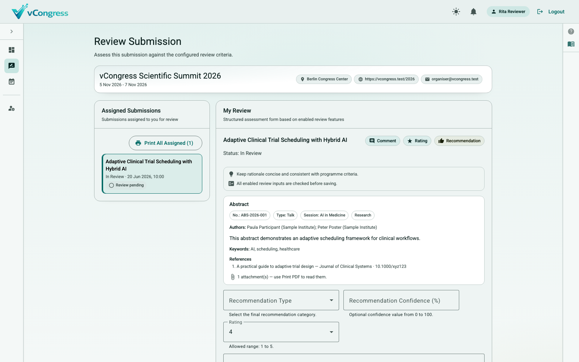The height and width of the screenshot is (362, 579).
Task: Click the Authors line
Action: [x=303, y=227]
